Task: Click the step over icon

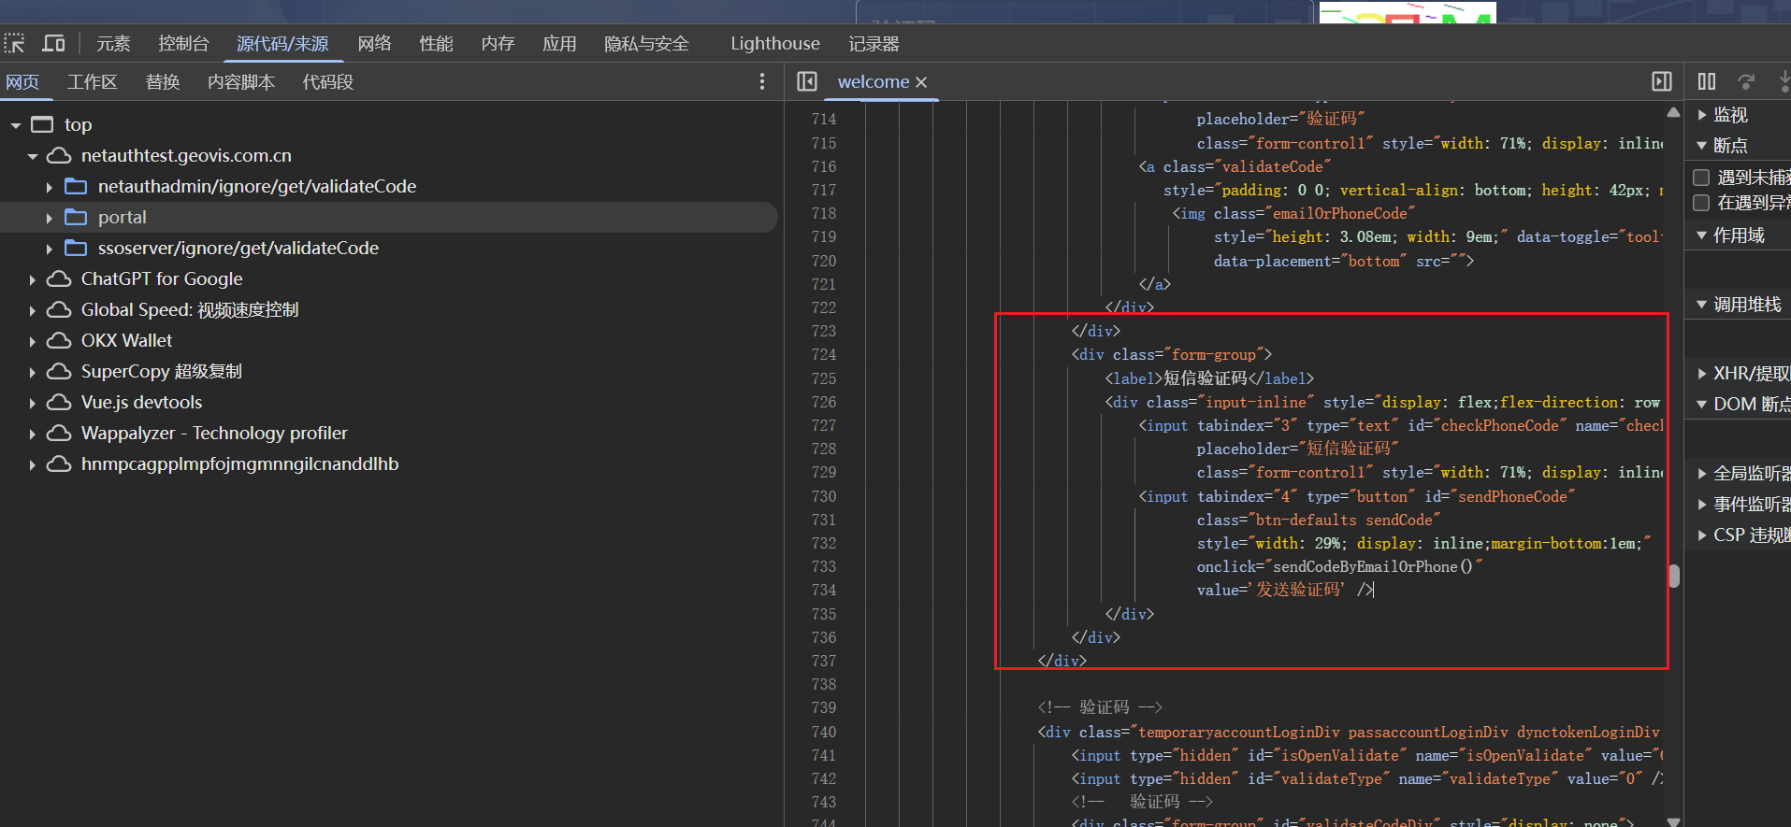Action: tap(1746, 82)
